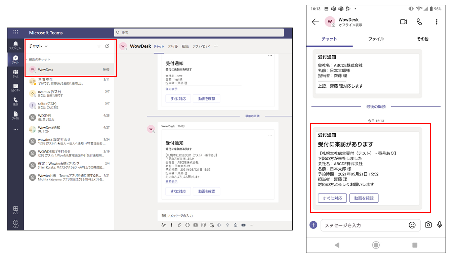Tap the emoji smiley in mobile message box
This screenshot has width=459, height=258.
412,225
